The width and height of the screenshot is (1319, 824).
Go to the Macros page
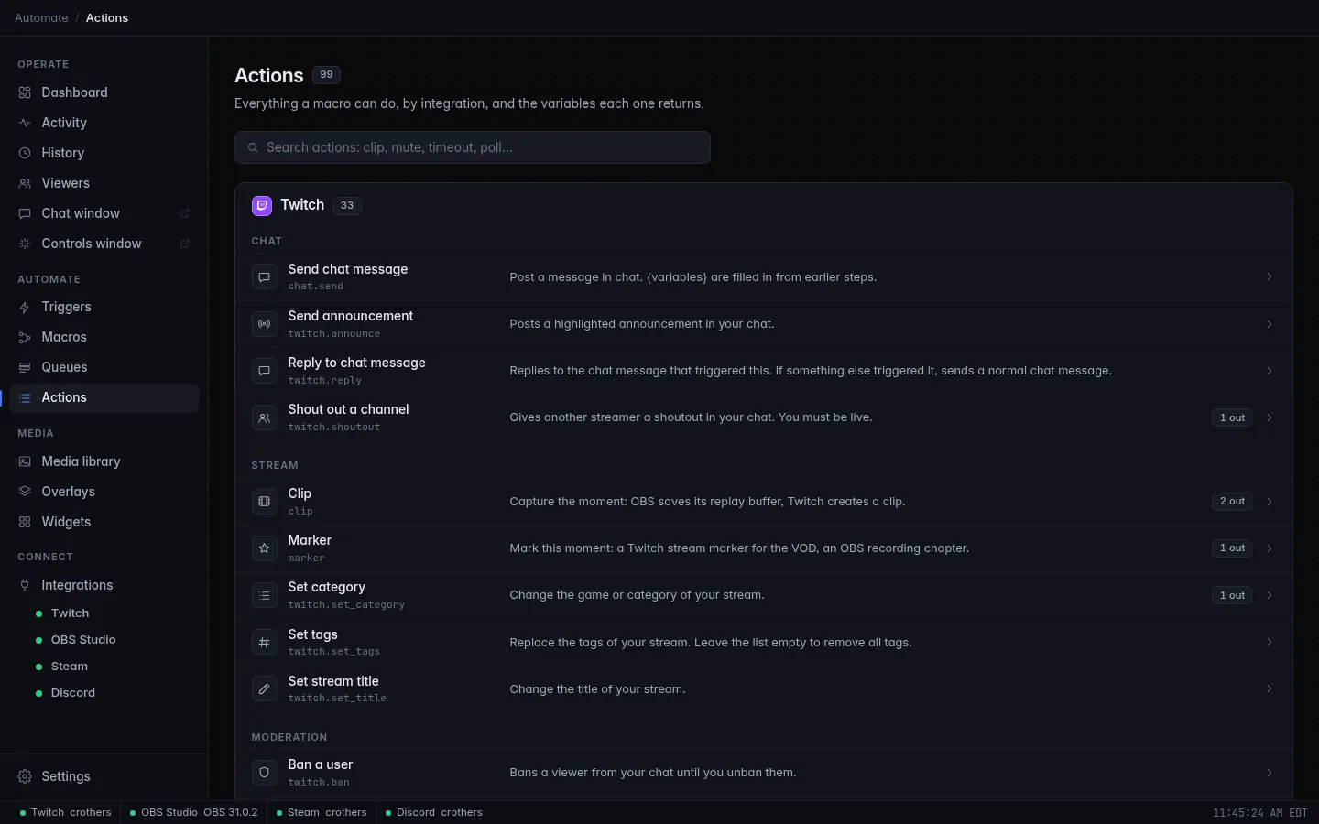coord(104,337)
